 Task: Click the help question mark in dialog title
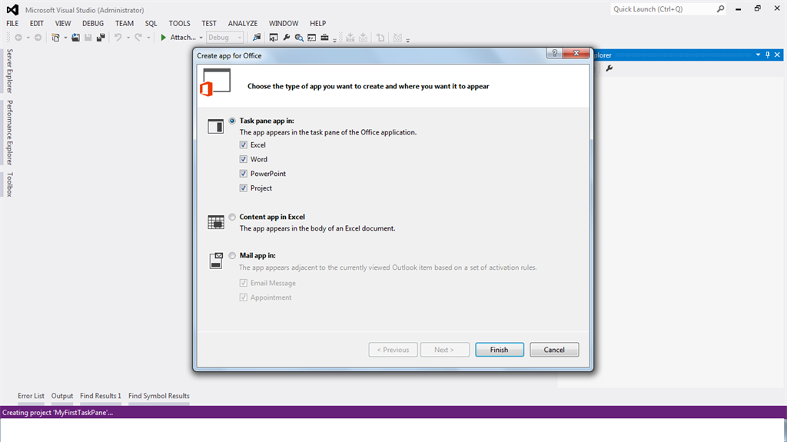pos(555,53)
